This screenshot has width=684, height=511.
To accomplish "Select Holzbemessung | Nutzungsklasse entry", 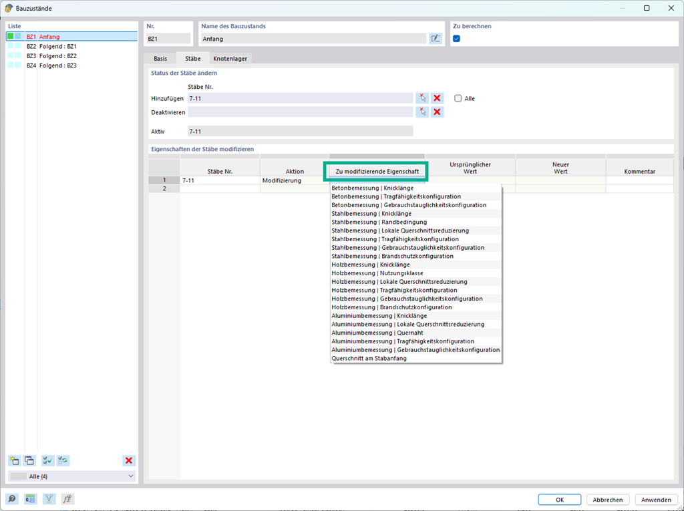I will pyautogui.click(x=415, y=273).
